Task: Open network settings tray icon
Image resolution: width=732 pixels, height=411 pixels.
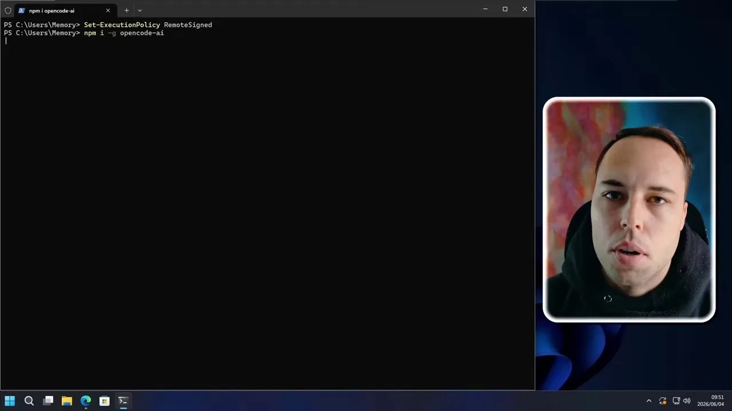Action: [x=676, y=401]
